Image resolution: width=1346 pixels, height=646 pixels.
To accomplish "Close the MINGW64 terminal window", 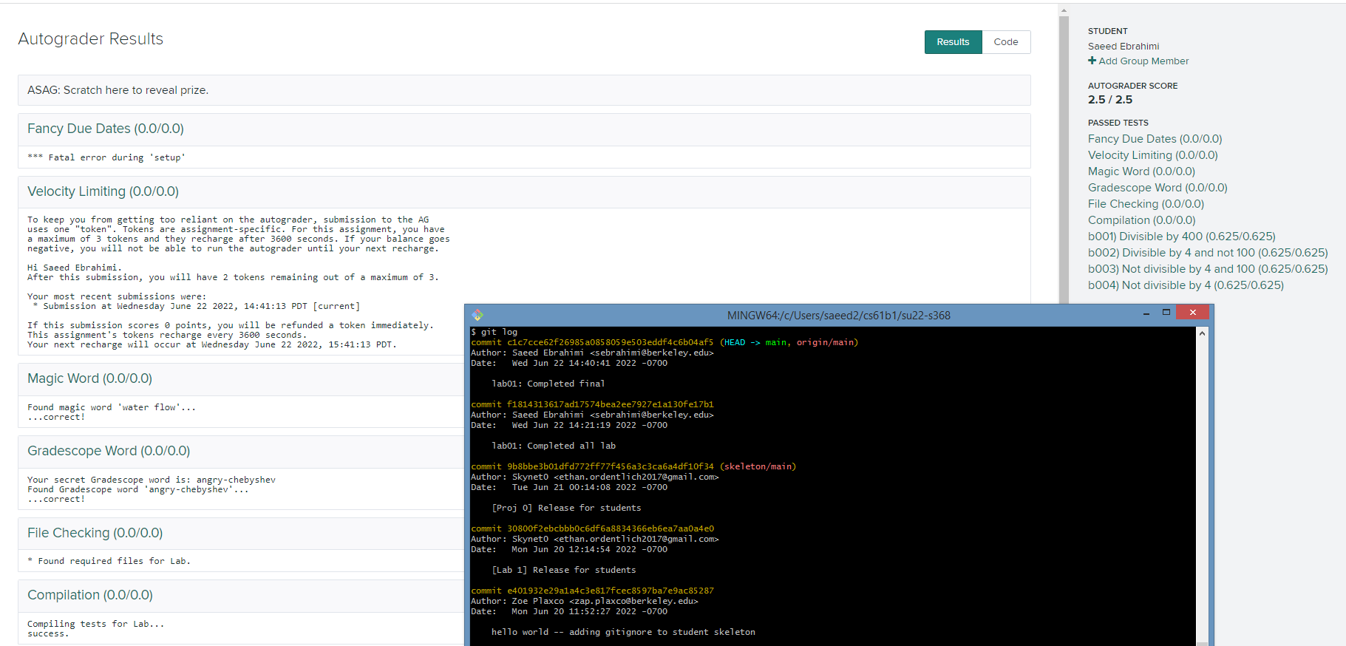I will click(1192, 313).
